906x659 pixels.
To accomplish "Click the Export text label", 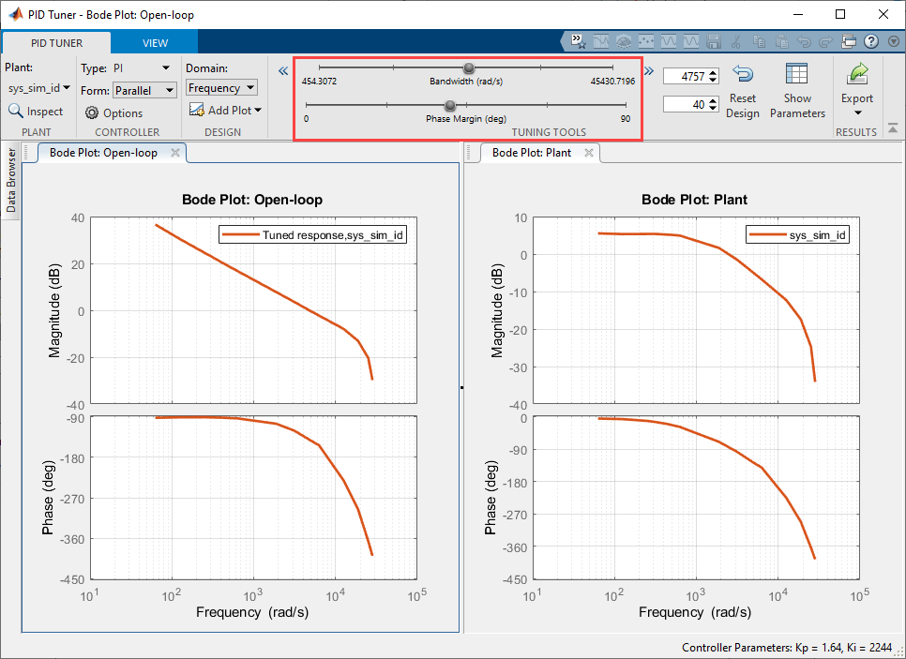I will tap(857, 98).
